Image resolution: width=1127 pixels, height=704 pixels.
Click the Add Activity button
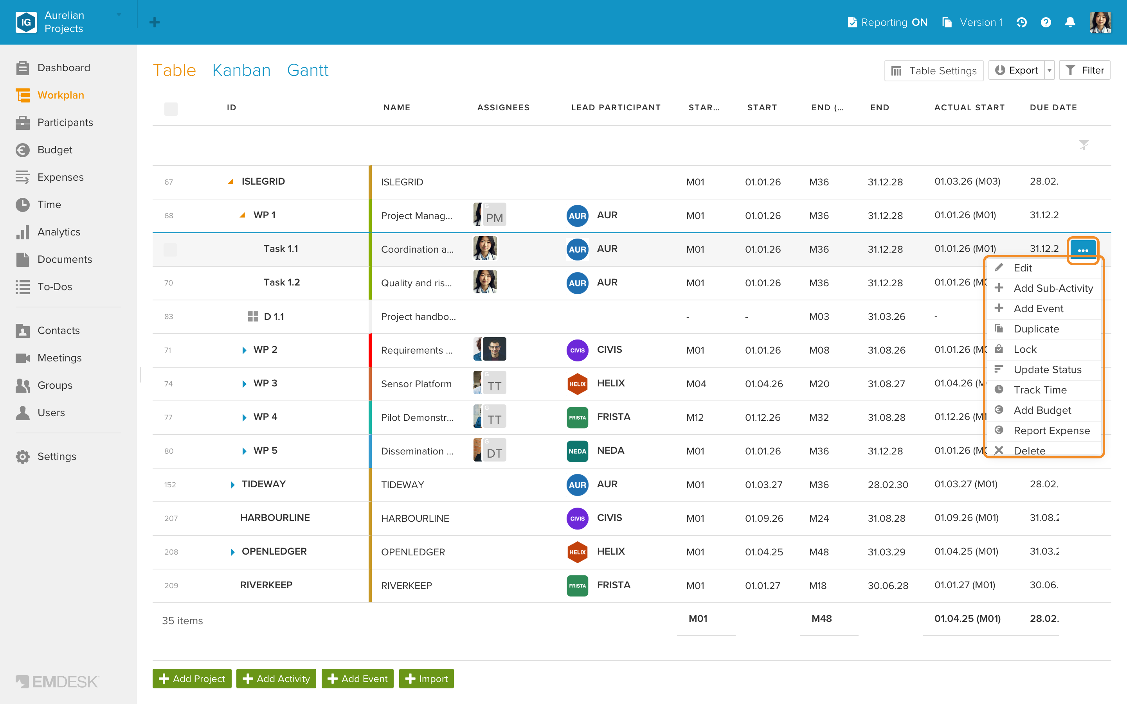click(276, 679)
